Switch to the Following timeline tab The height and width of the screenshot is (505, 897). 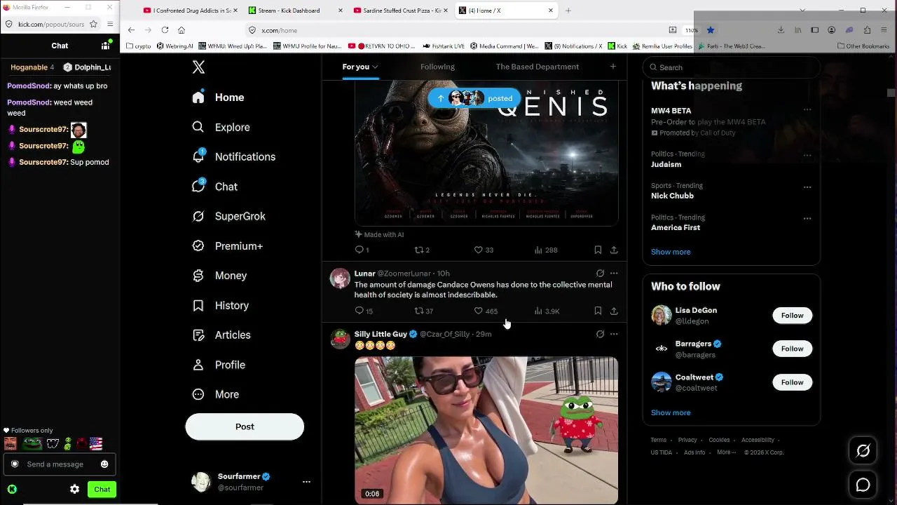(437, 67)
